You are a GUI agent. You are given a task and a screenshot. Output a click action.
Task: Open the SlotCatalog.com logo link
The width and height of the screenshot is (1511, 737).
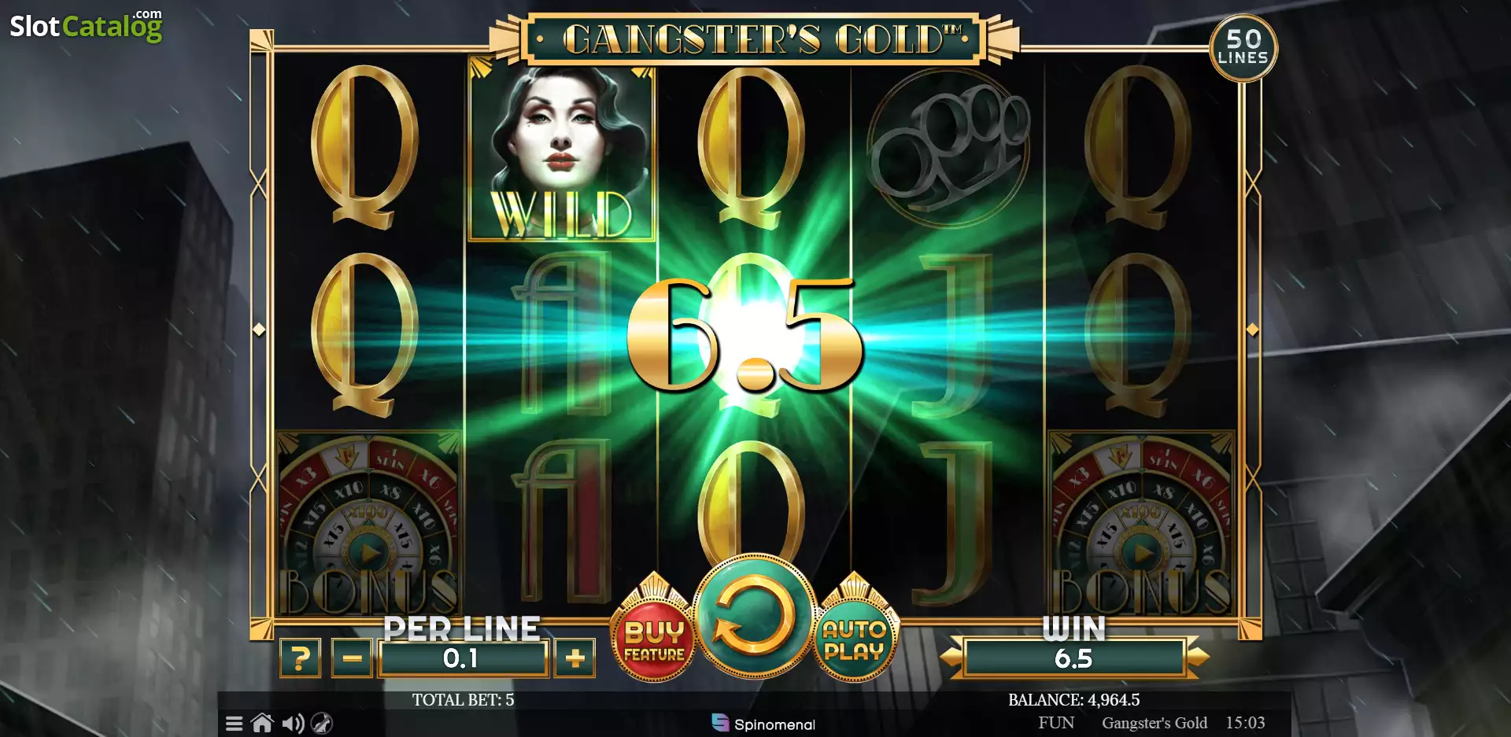coord(86,26)
